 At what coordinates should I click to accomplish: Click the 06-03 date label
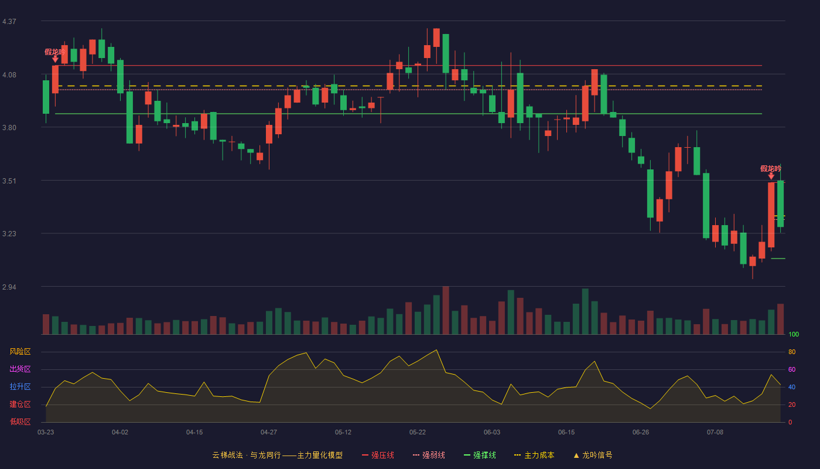(x=492, y=432)
